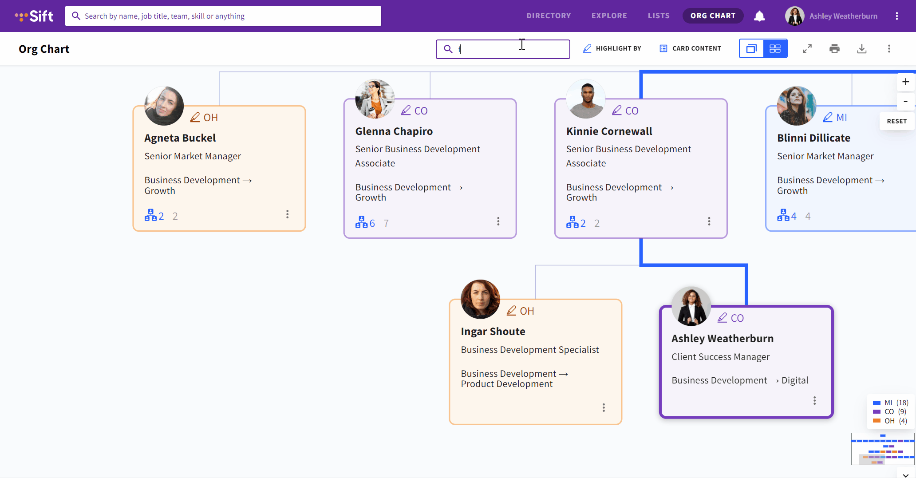
Task: Click the Reset zoom button
Action: [897, 121]
